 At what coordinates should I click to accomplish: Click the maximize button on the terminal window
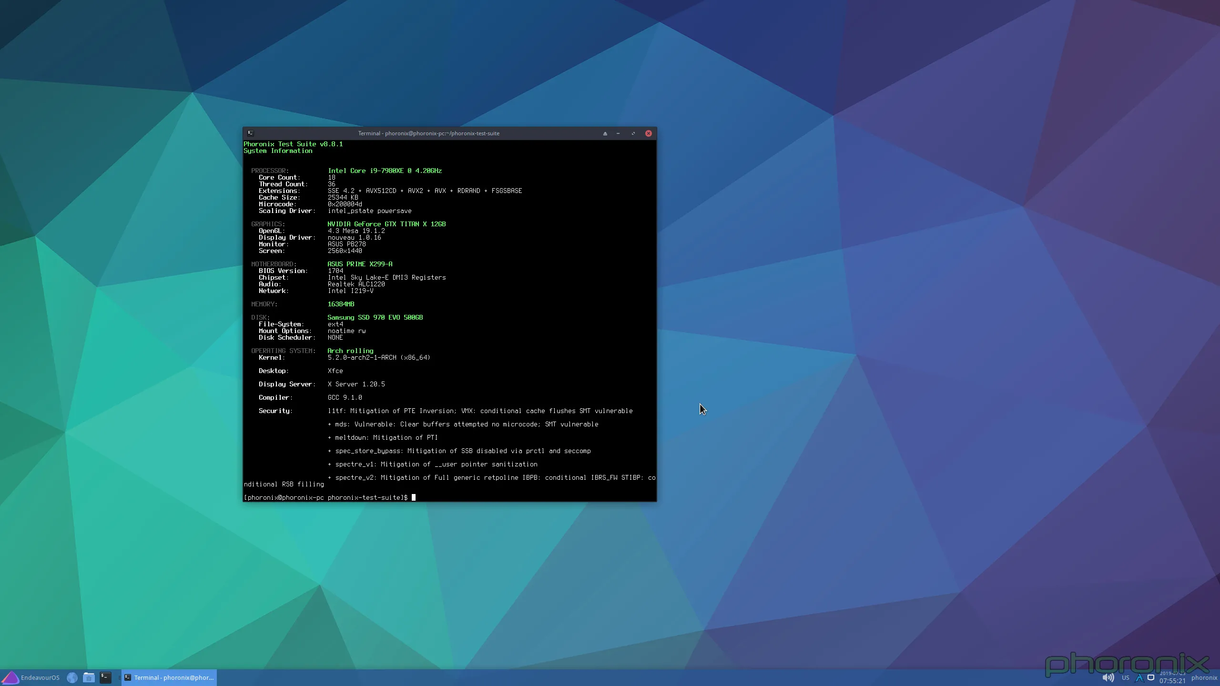[633, 133]
